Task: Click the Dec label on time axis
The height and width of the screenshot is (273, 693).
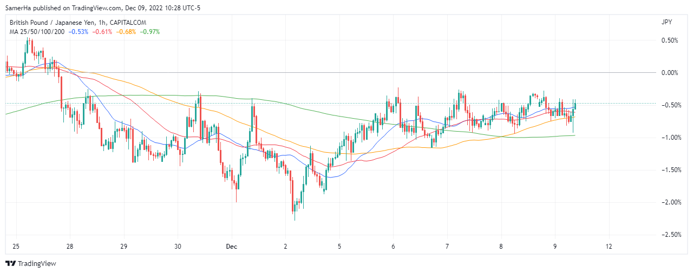Action: click(232, 247)
